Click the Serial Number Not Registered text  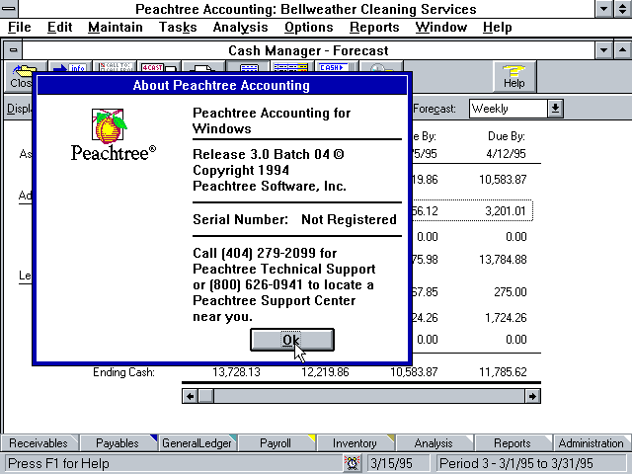pos(294,219)
